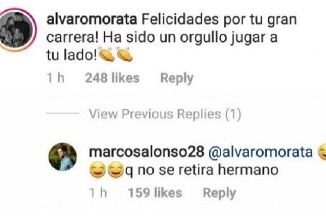The image size is (326, 217).
Task: Click the second clapping hands emoji
Action: tap(125, 55)
